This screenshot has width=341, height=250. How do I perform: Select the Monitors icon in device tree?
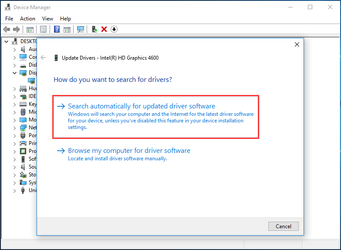coord(23,120)
